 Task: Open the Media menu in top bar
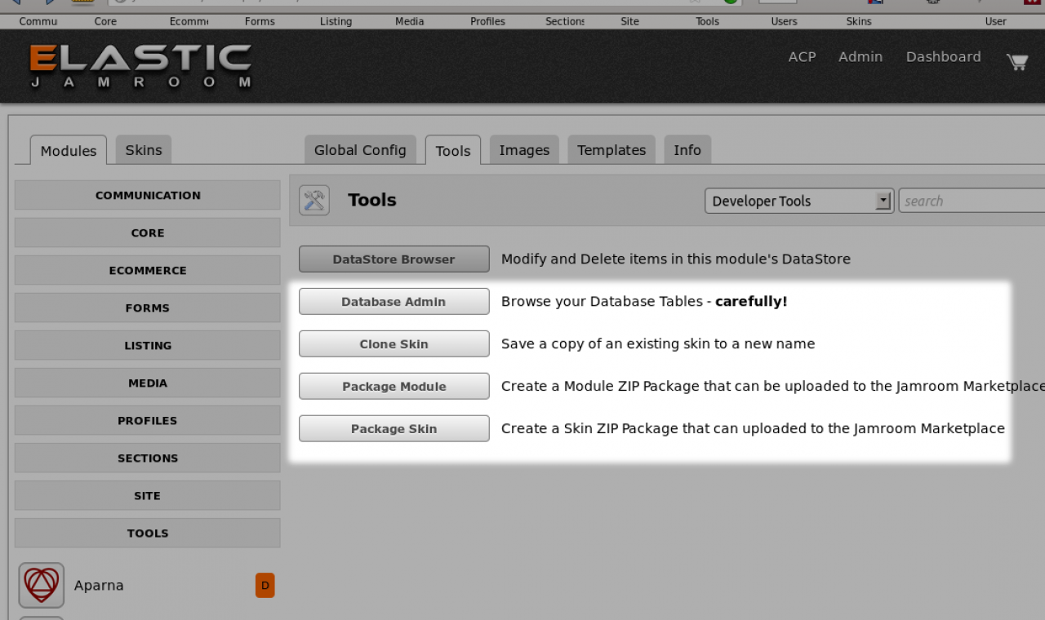(x=409, y=21)
